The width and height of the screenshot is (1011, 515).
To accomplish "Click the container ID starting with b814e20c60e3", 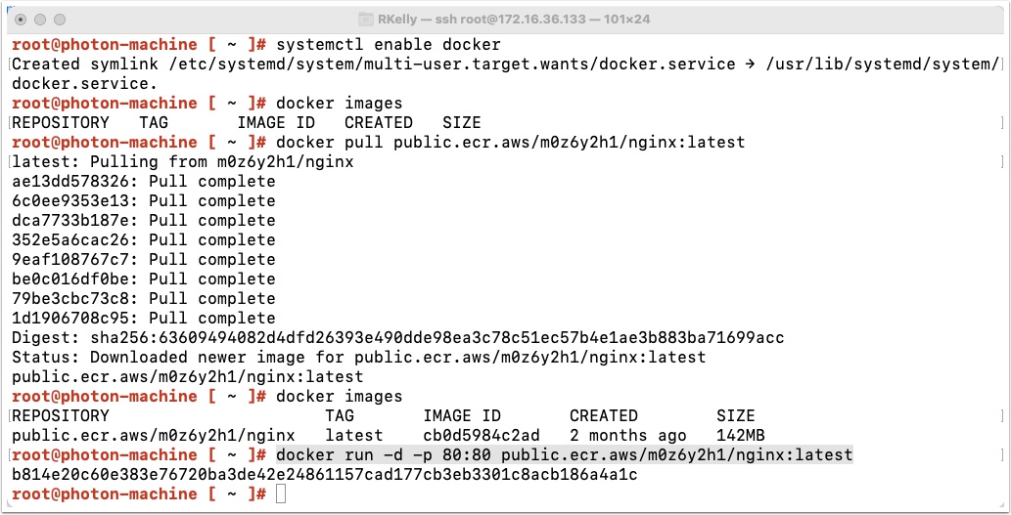I will tap(324, 475).
